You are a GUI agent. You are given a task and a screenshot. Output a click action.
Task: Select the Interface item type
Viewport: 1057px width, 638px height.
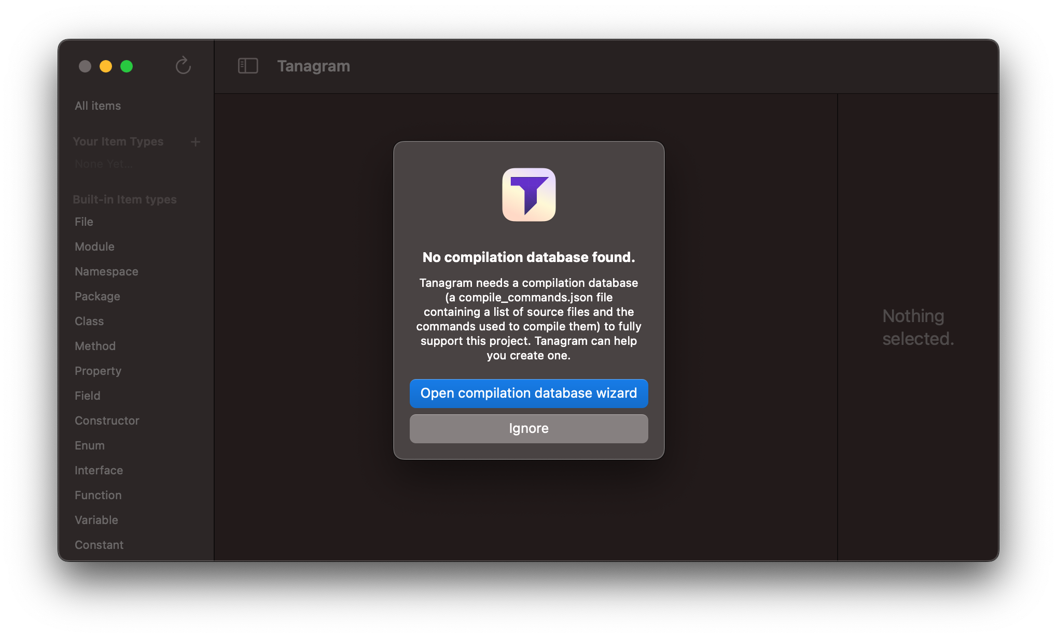point(99,470)
